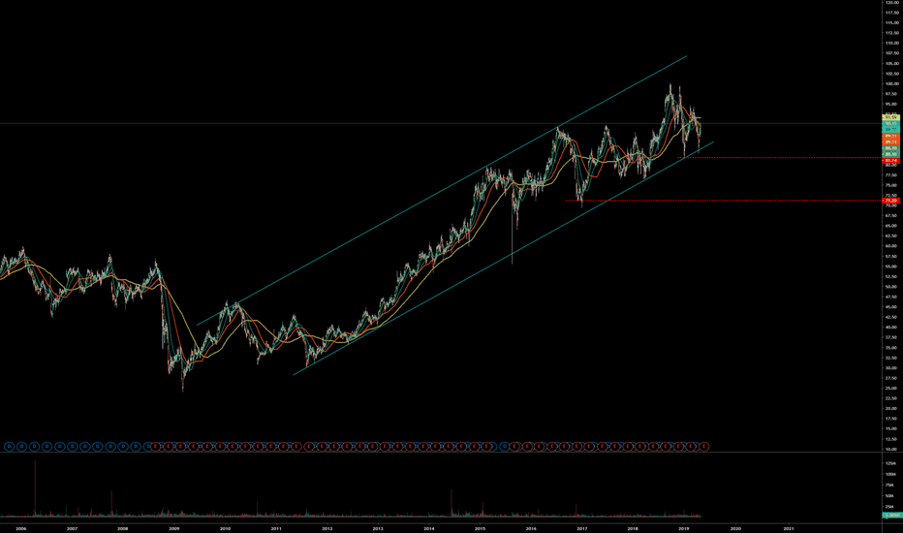Click the 10.00 price axis label

point(892,449)
